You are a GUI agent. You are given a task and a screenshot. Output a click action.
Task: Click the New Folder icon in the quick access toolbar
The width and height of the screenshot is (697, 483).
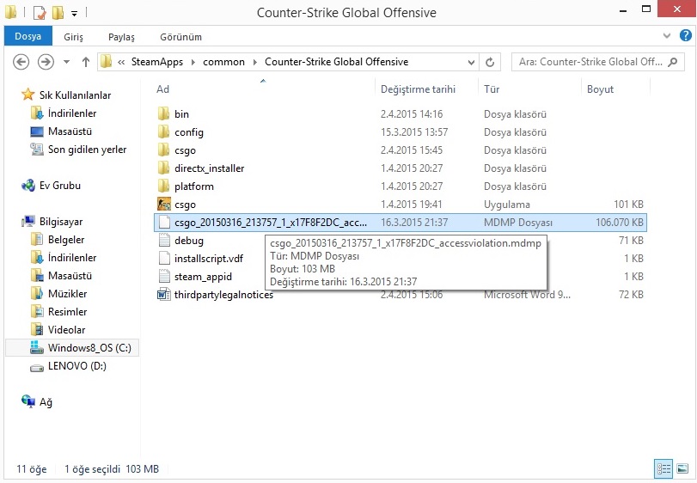pos(58,12)
